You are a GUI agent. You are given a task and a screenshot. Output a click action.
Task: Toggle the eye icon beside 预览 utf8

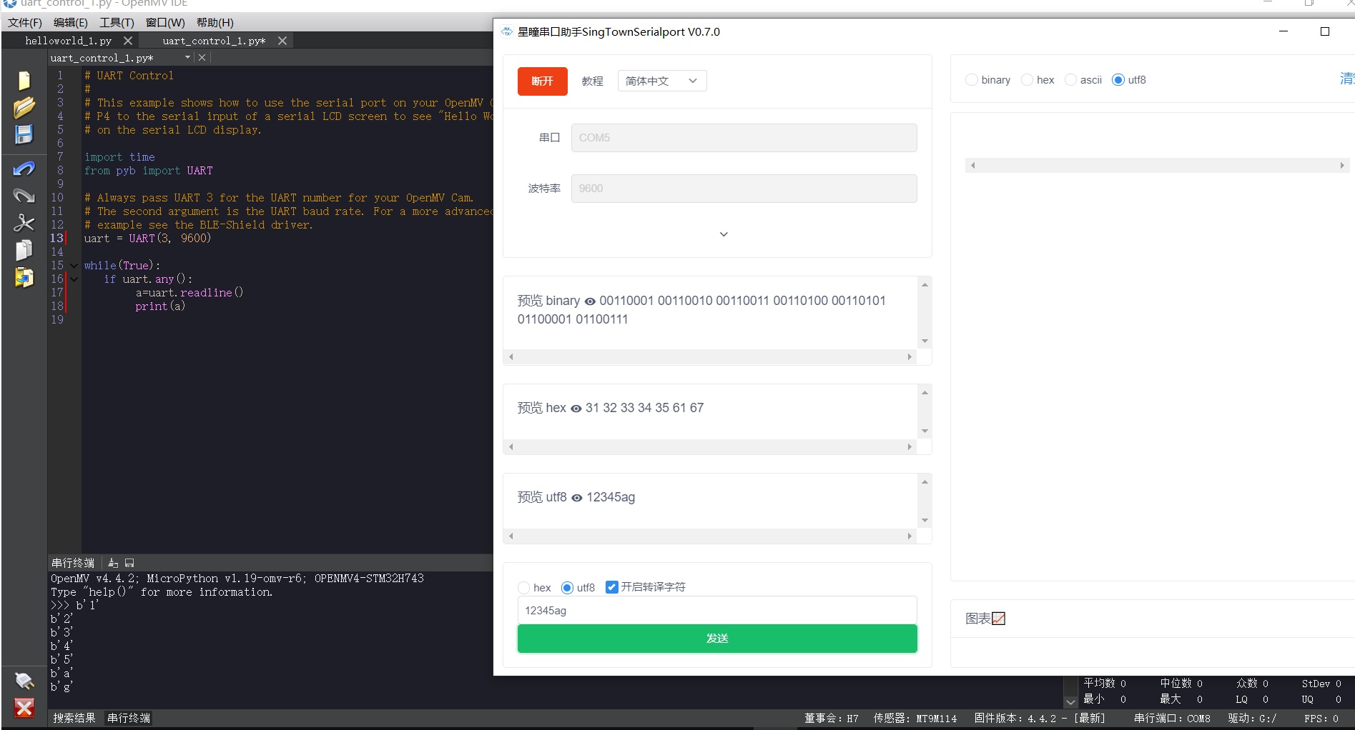point(576,498)
